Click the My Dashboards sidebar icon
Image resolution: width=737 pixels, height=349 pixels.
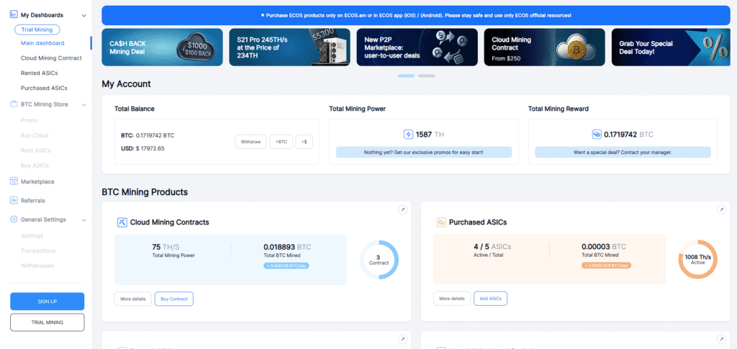pyautogui.click(x=14, y=14)
